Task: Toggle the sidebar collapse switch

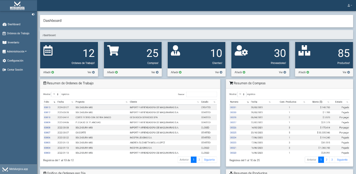Action: pyautogui.click(x=33, y=14)
